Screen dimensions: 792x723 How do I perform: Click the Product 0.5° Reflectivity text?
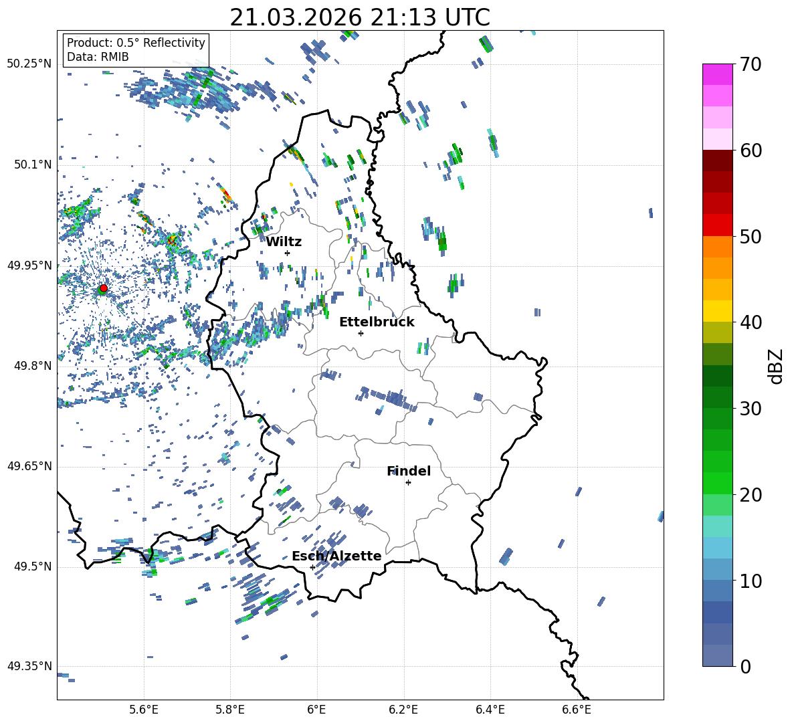[136, 43]
